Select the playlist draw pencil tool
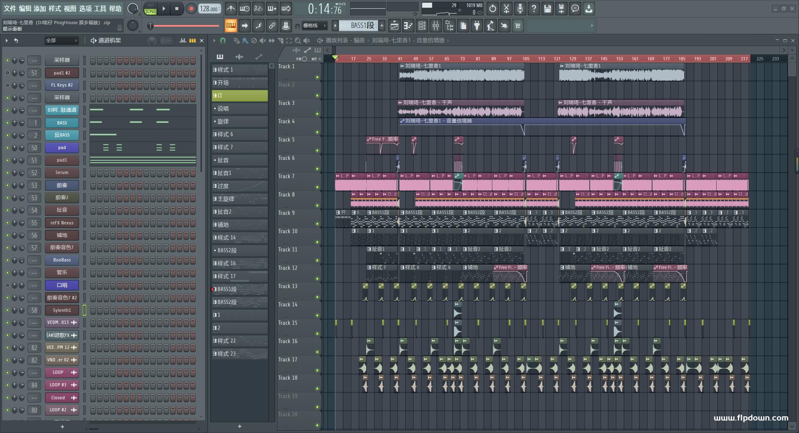799x433 pixels. (236, 40)
